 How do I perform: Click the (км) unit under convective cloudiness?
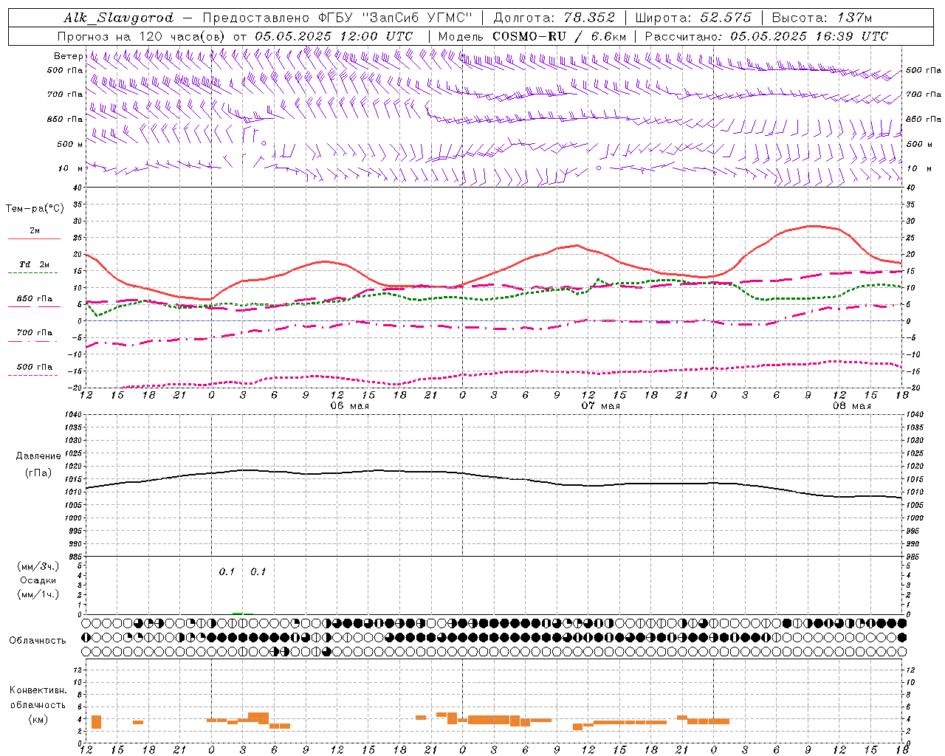click(38, 719)
